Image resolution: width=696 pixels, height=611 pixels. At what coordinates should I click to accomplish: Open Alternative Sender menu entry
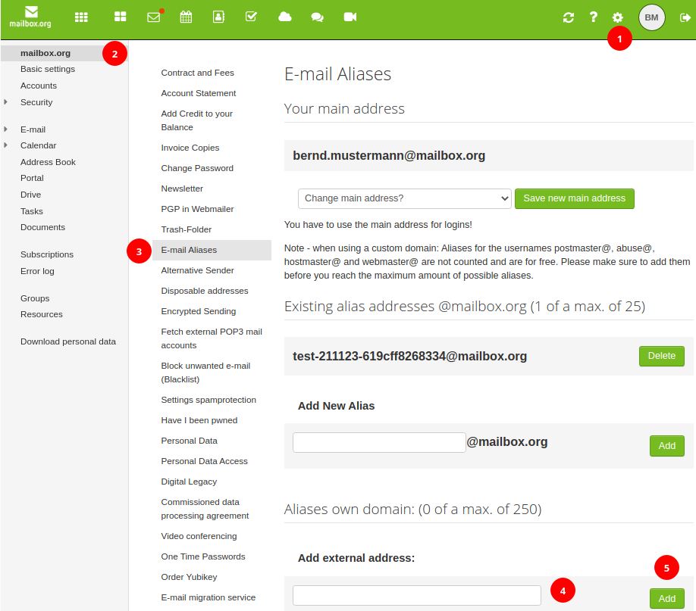click(x=197, y=270)
